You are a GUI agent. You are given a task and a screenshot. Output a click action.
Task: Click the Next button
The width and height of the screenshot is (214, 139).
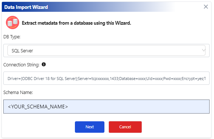pos(90,127)
